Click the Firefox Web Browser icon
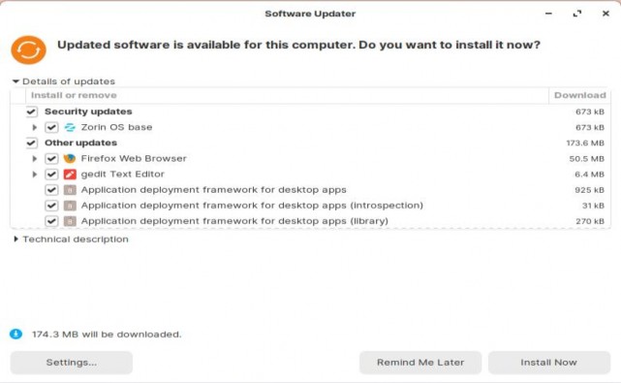Viewport: 621px width, 383px height. pyautogui.click(x=70, y=159)
